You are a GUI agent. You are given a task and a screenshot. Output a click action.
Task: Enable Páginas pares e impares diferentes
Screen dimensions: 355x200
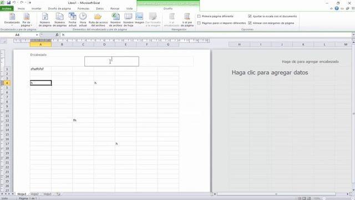[x=199, y=23]
